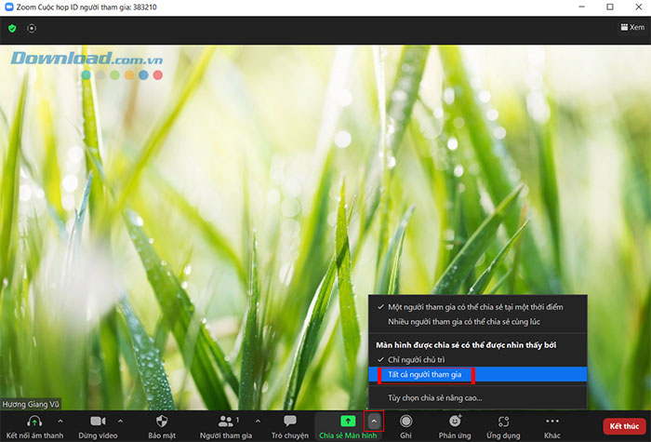The height and width of the screenshot is (442, 651).
Task: Open Tùy chọn chia sẻ nâng cao
Action: click(435, 397)
